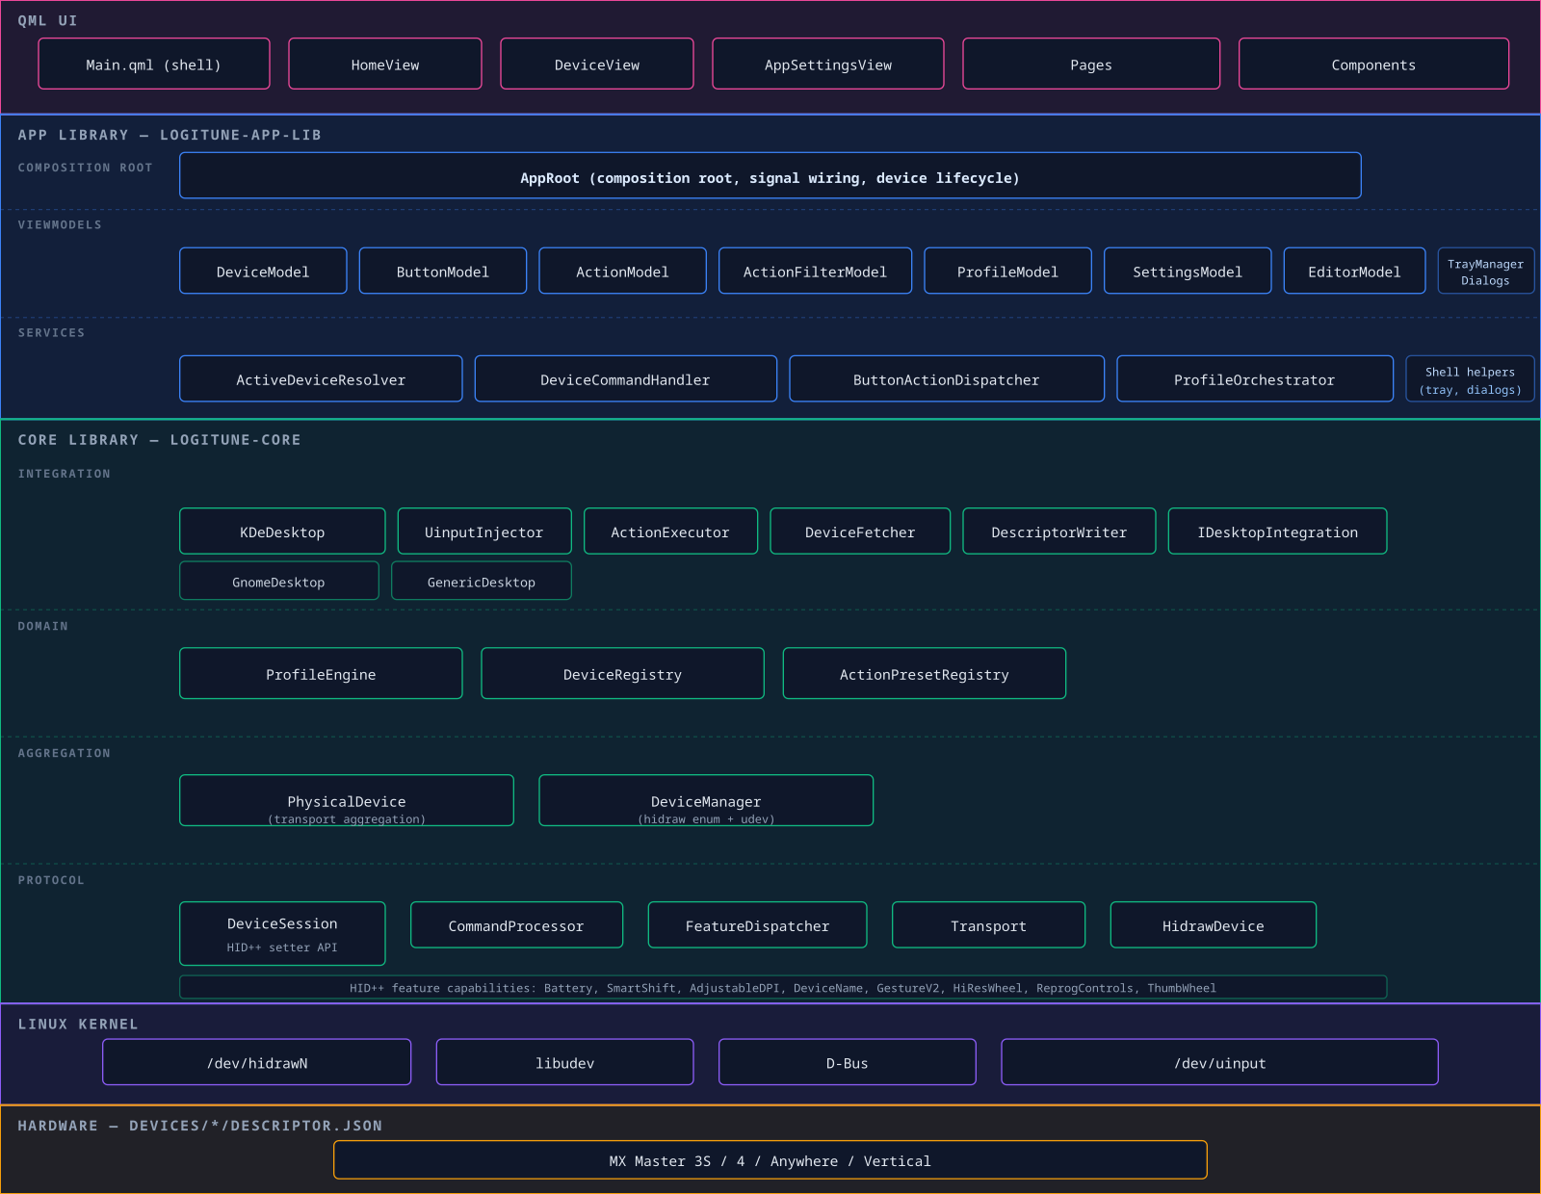Click the INTEGRATION section label
Viewport: 1541px width, 1194px height.
click(x=64, y=473)
